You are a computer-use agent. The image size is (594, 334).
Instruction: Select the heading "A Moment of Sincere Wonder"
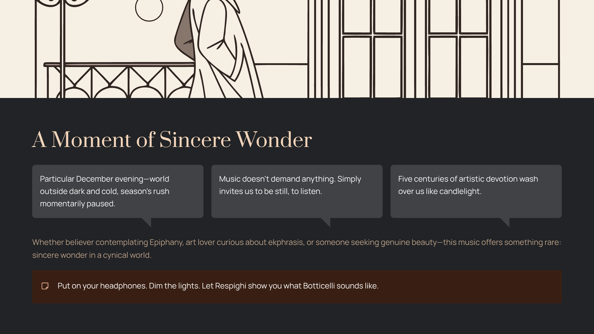pyautogui.click(x=172, y=140)
